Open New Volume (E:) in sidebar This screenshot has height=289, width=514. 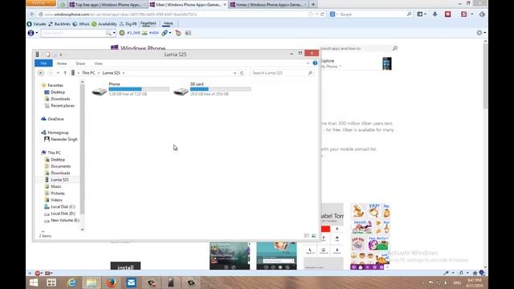tap(65, 220)
